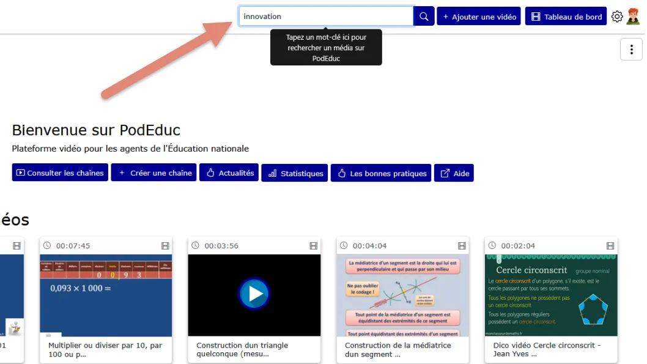Open the three-dot options menu
The width and height of the screenshot is (647, 364).
(631, 50)
